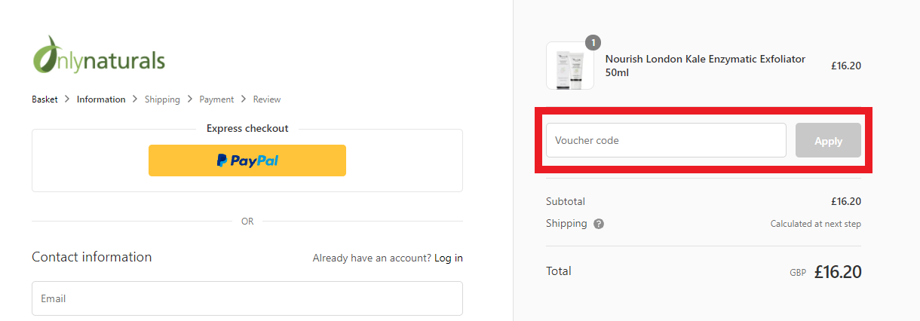920x321 pixels.
Task: Open the Log in link
Action: 449,258
